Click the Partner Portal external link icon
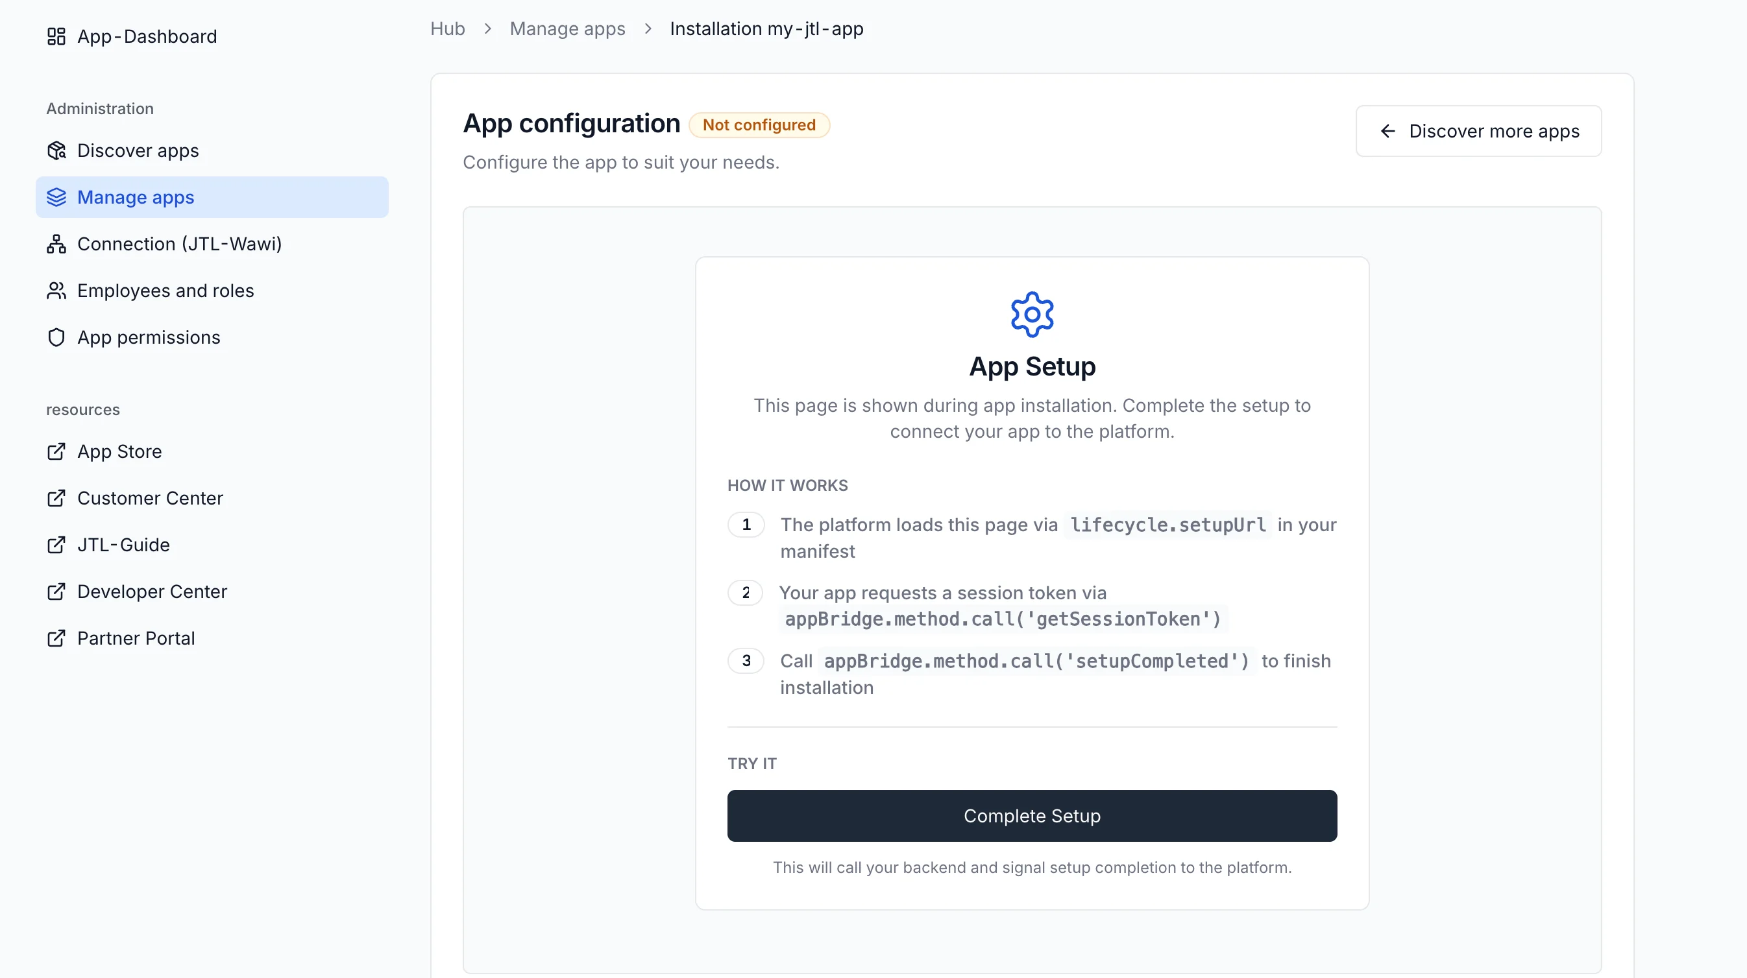Image resolution: width=1747 pixels, height=978 pixels. [x=56, y=638]
